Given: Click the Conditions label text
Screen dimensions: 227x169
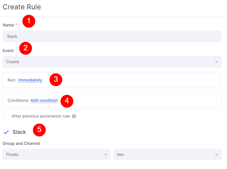Looking at the screenshot, I should click(x=18, y=100).
